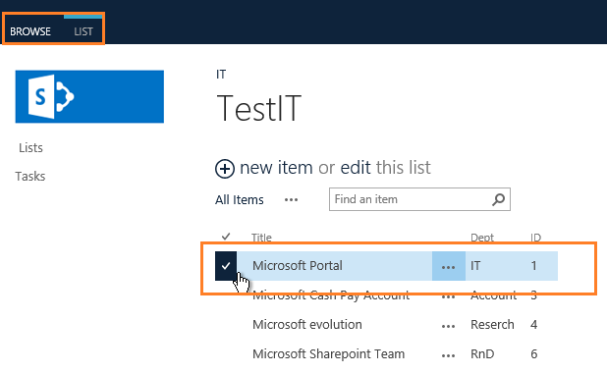Follow the IT breadcrumb link

[x=221, y=75]
